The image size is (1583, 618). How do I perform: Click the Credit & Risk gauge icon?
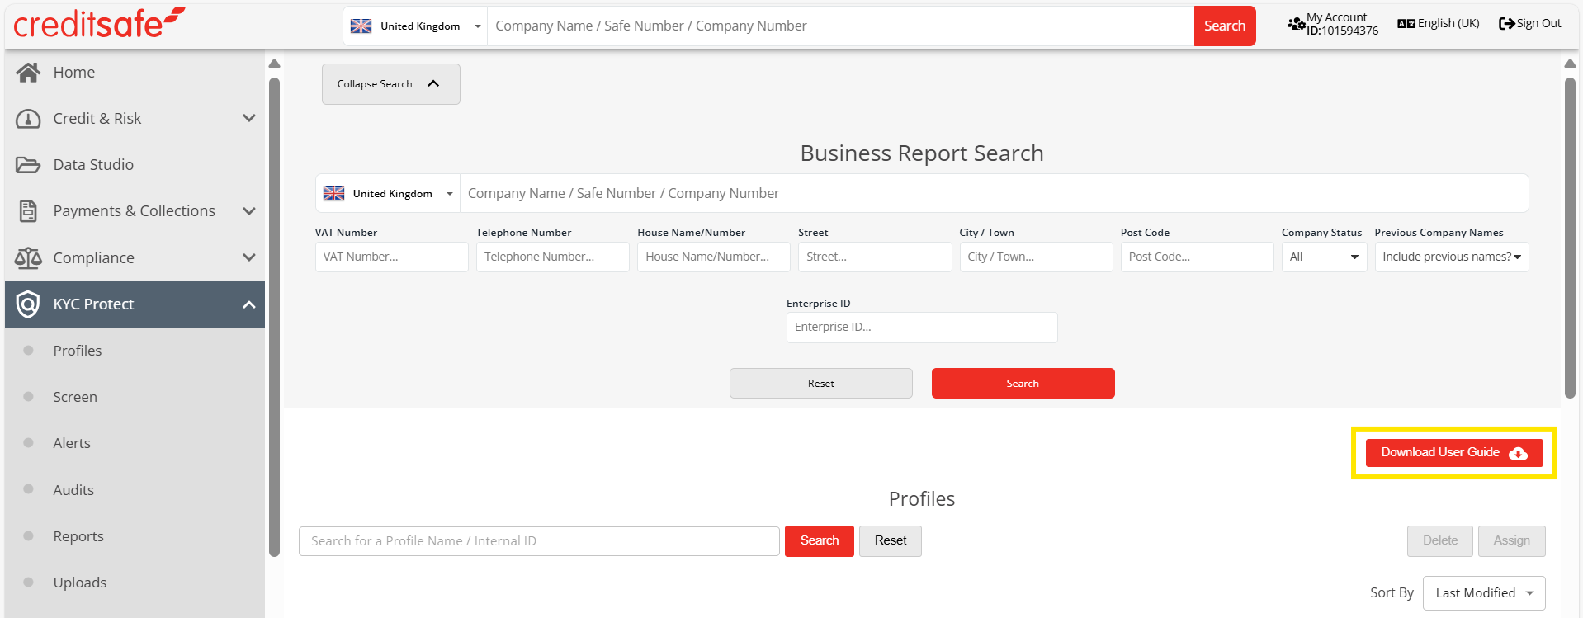[28, 119]
